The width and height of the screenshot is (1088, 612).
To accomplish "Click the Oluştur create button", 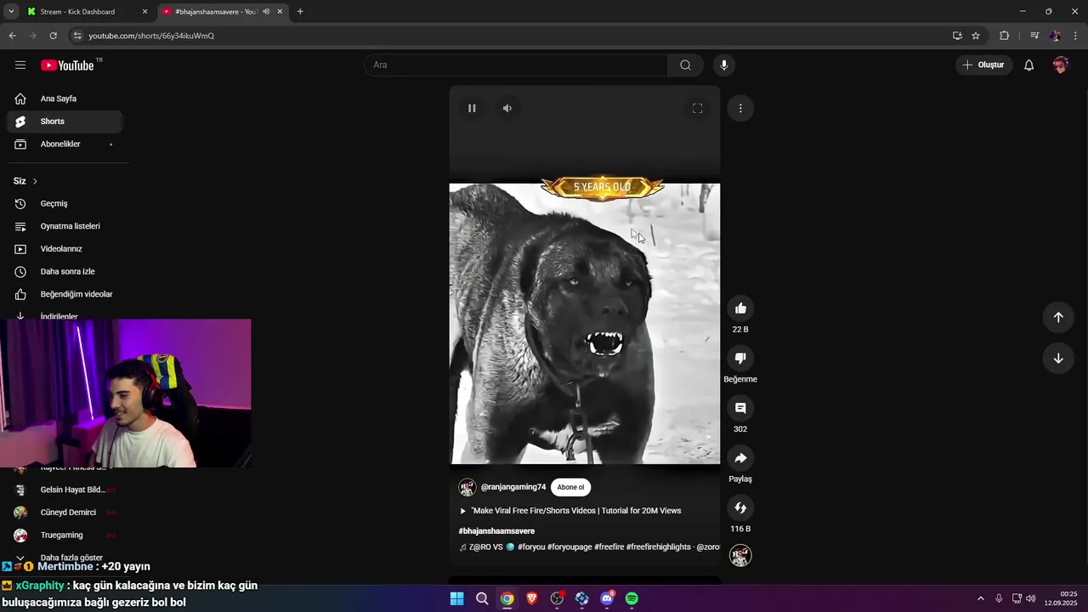I will [984, 65].
